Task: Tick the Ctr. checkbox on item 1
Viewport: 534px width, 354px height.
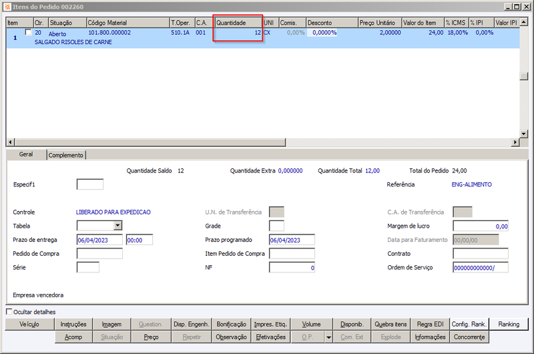Action: 29,32
